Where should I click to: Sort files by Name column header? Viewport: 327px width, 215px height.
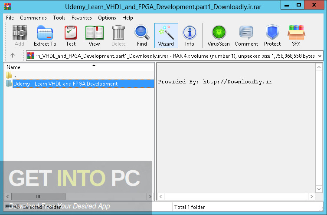point(43,67)
